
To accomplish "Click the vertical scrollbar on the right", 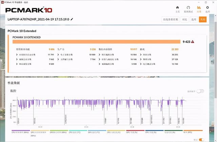I will click(216, 60).
